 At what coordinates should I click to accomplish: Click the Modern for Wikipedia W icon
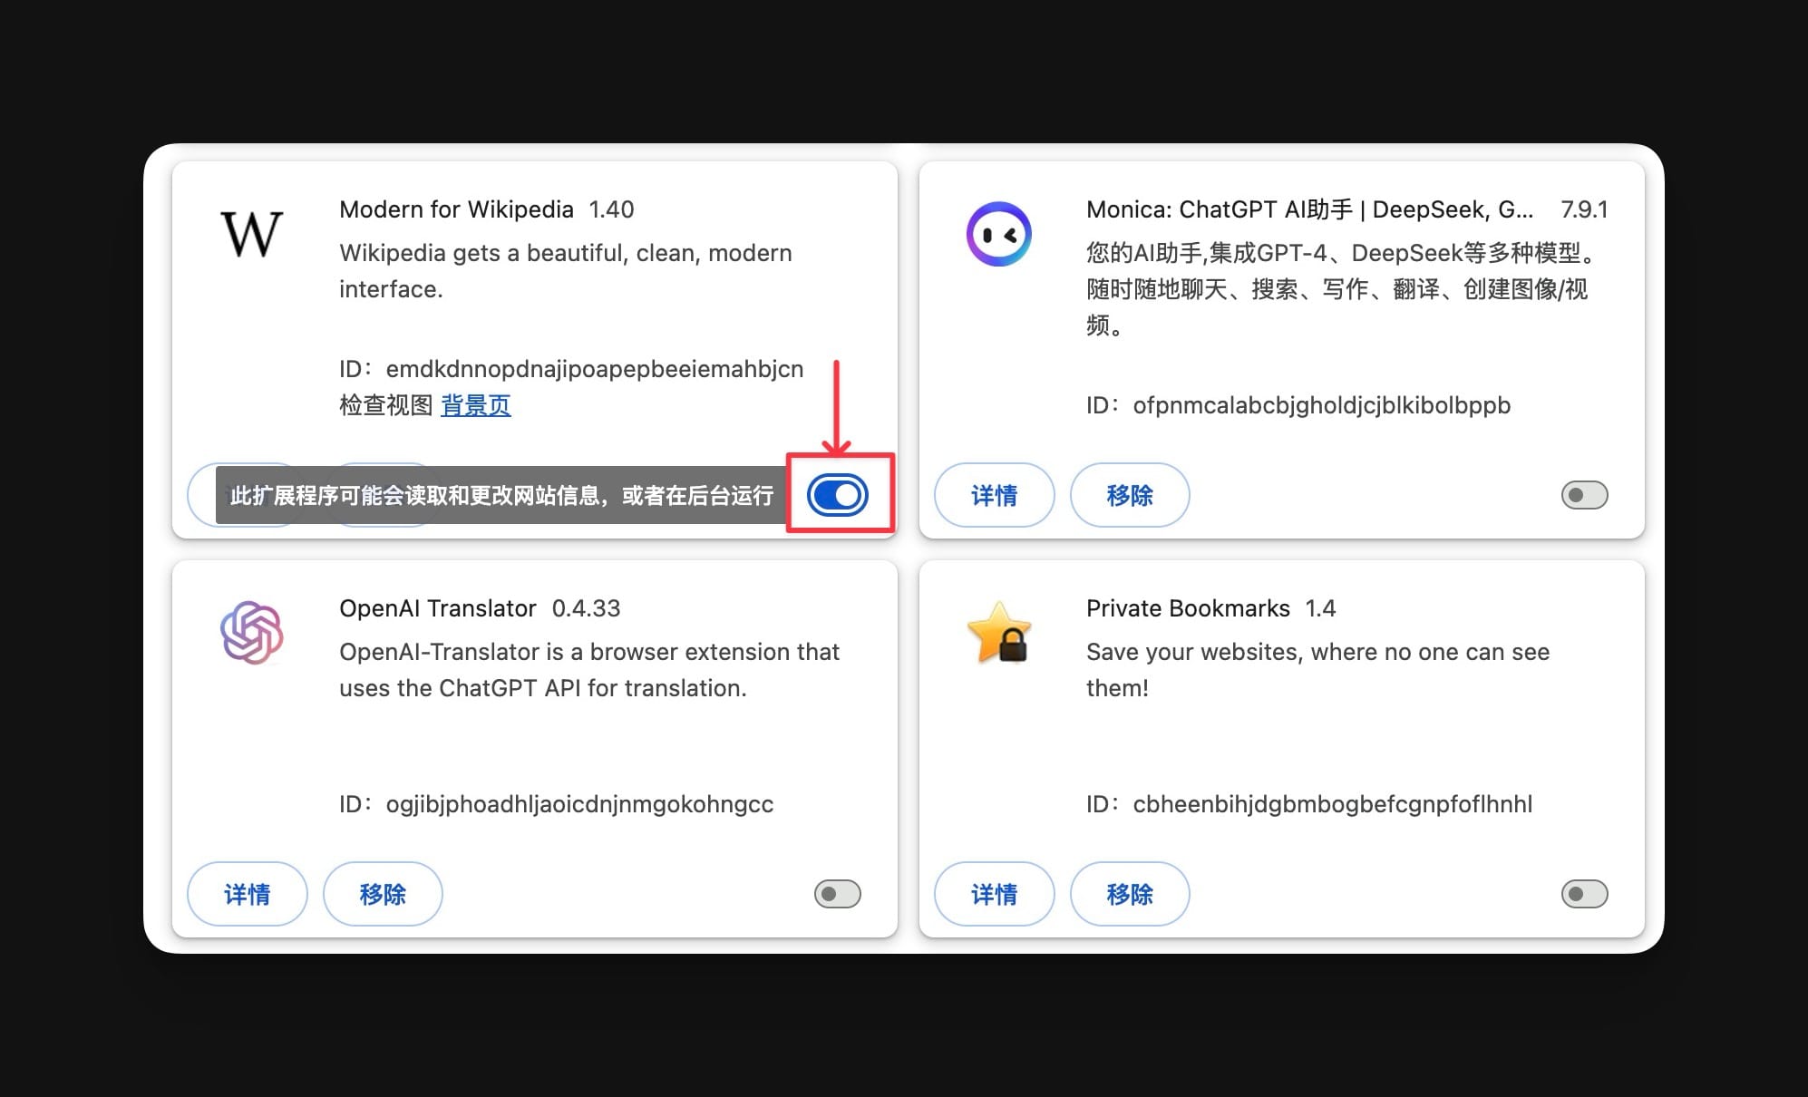tap(251, 234)
